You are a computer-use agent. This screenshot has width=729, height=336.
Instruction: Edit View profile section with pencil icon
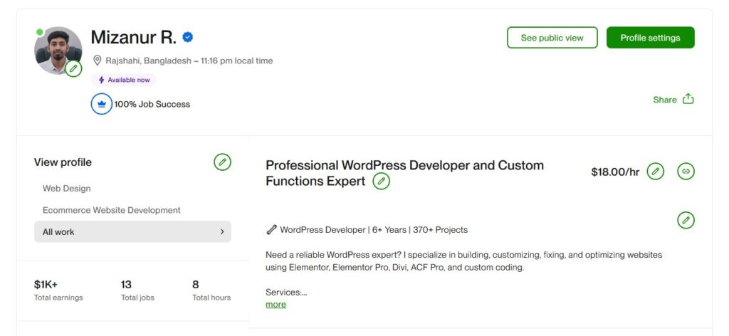coord(222,162)
